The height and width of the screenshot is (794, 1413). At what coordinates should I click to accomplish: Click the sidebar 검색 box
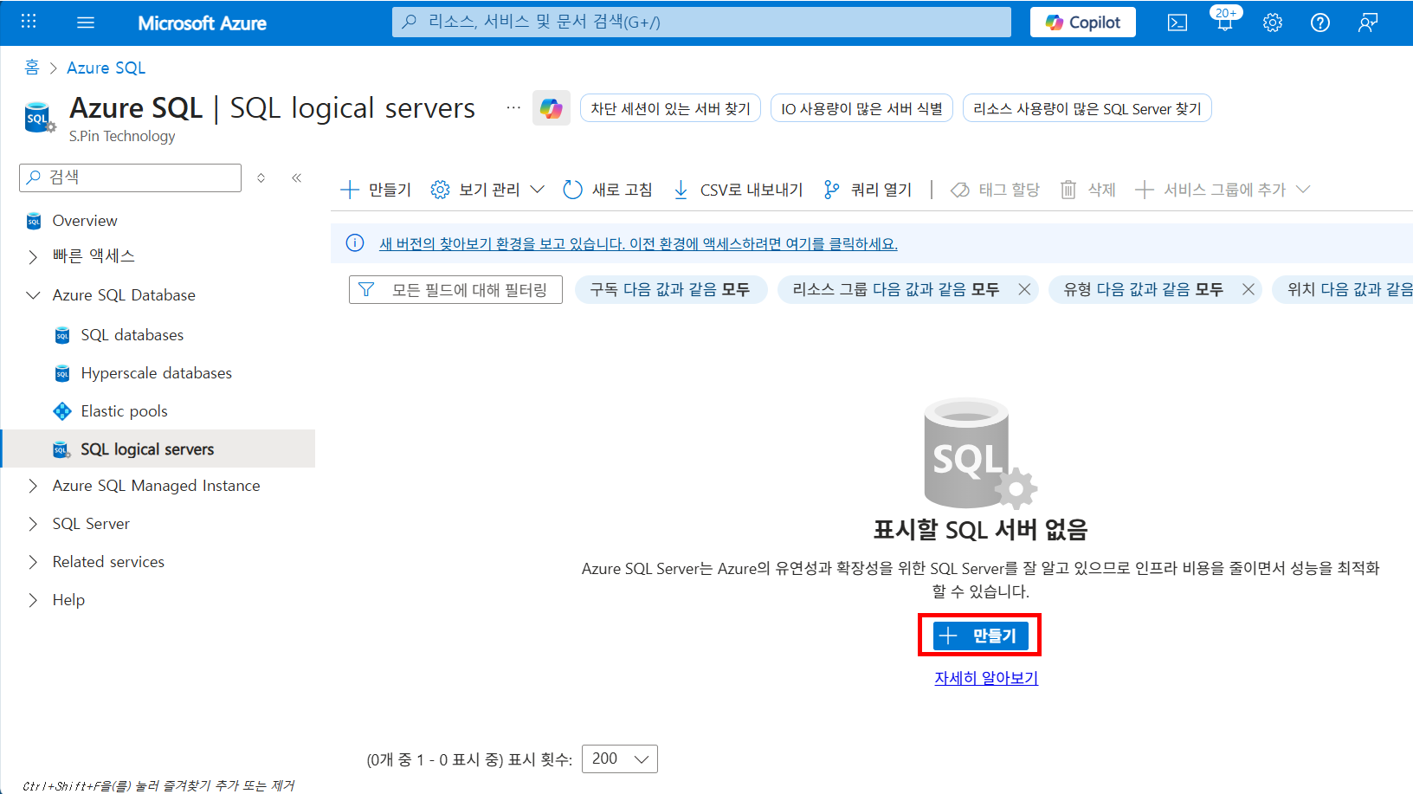[x=130, y=178]
